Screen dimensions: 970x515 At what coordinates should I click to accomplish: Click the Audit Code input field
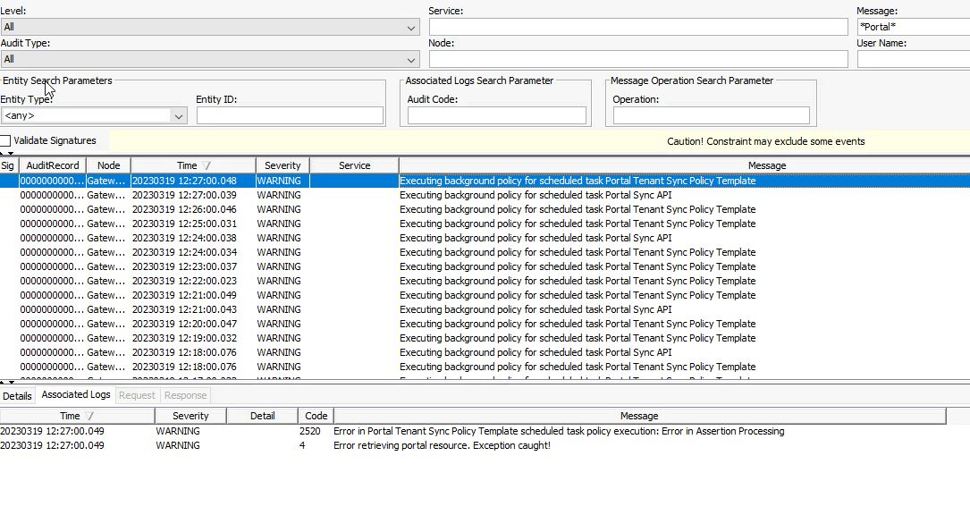[x=496, y=115]
